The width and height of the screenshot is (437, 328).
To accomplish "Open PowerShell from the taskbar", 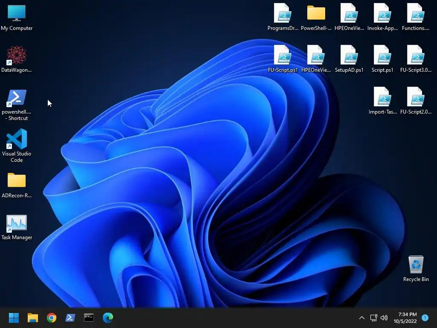I will tap(70, 318).
